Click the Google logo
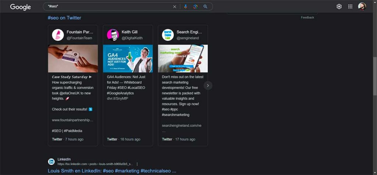This screenshot has width=377, height=175. tap(21, 7)
